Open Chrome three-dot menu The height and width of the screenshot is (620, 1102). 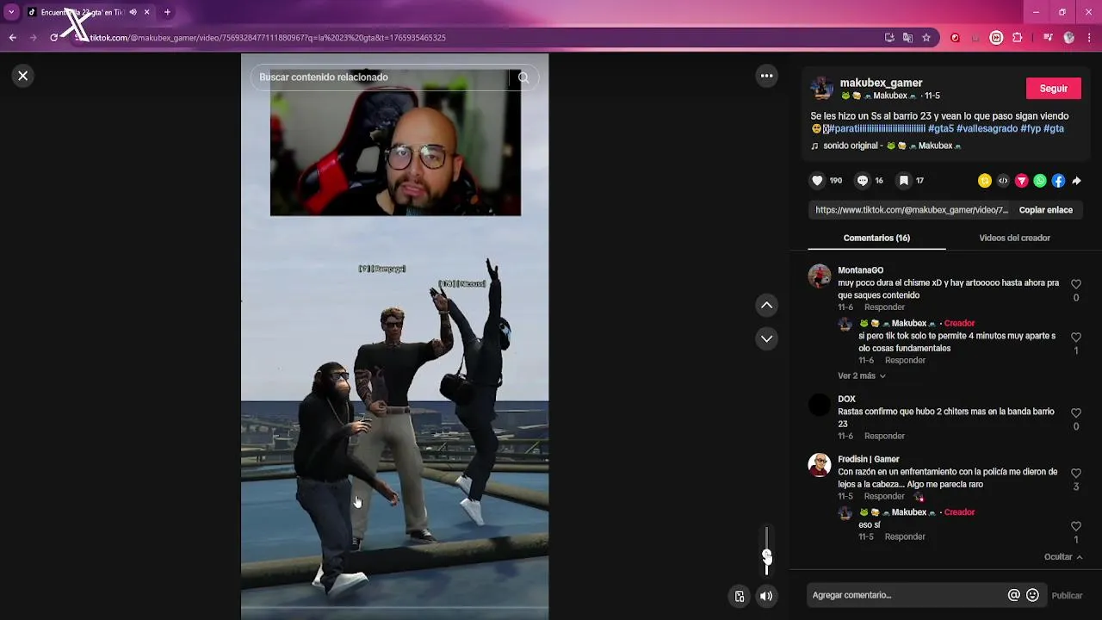point(1090,38)
